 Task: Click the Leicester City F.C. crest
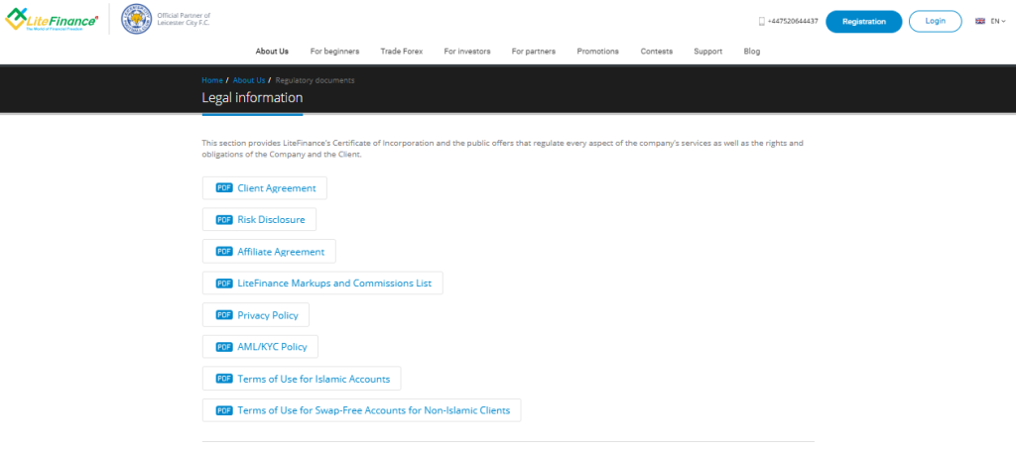[135, 20]
